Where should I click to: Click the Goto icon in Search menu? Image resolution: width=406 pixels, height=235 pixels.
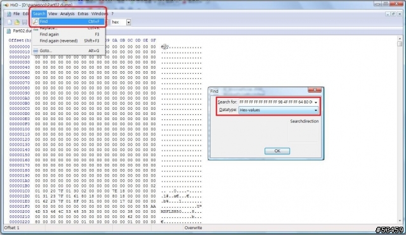pos(36,51)
